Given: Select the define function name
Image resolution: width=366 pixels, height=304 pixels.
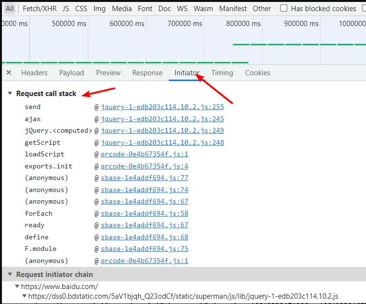Looking at the screenshot, I should pos(37,237).
